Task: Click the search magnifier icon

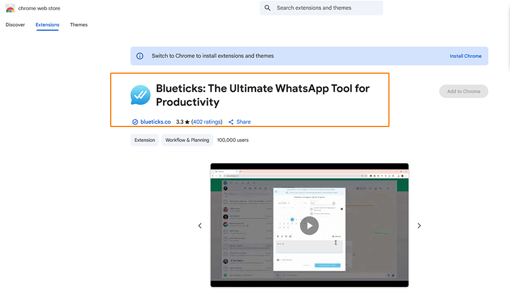Action: pyautogui.click(x=267, y=8)
